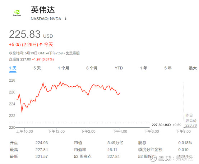Viewport: 199px width, 164px height.
Task: Click the 市值 value 5.49万亿
Action: pyautogui.click(x=115, y=143)
